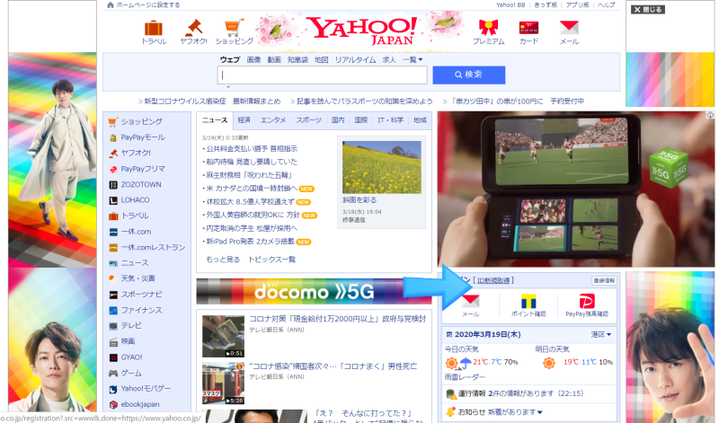Image resolution: width=719 pixels, height=423 pixels.
Task: Open 映画 in the sidebar
Action: pyautogui.click(x=128, y=341)
